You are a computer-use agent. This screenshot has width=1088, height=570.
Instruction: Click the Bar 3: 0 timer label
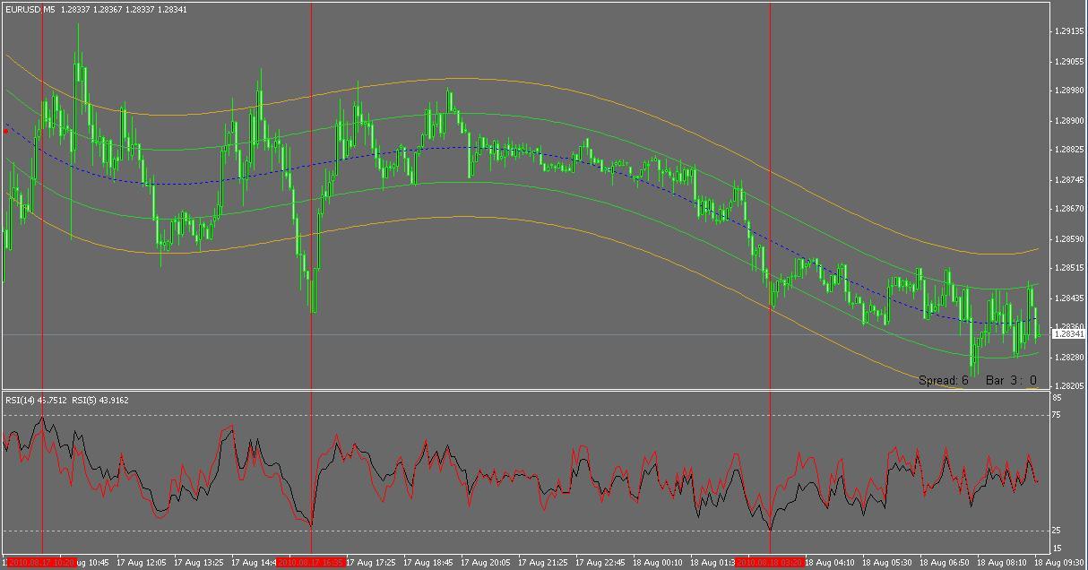tap(1011, 380)
